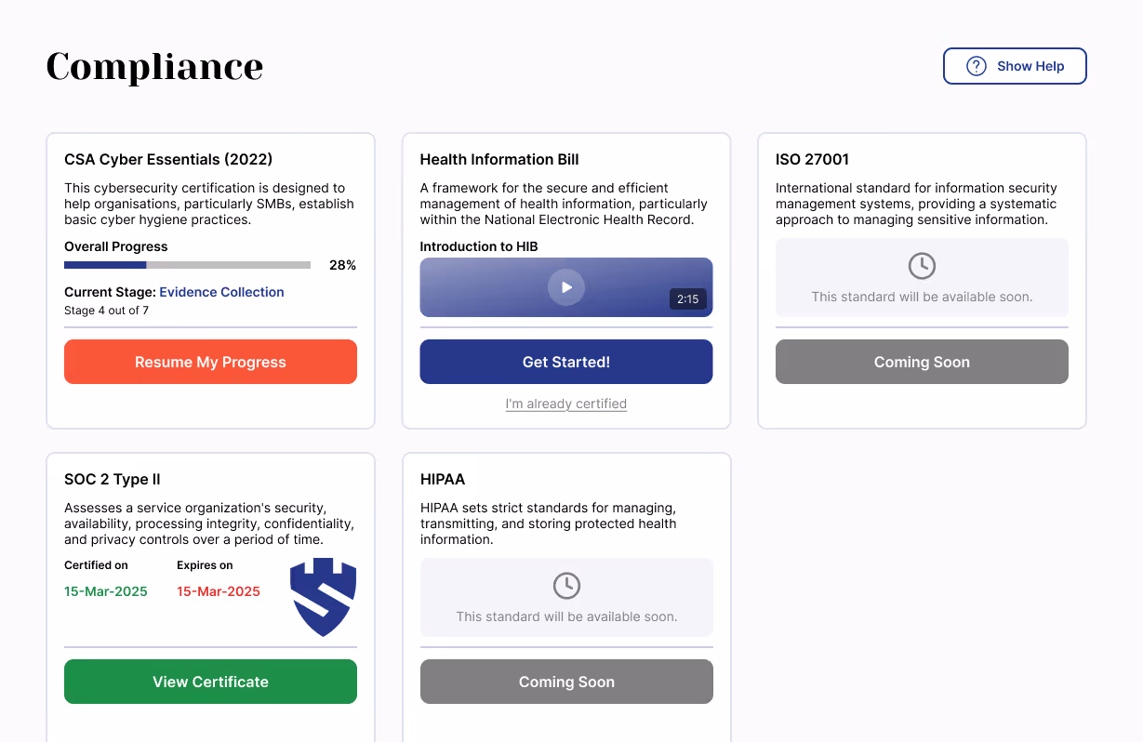Click View Certificate for SOC 2
This screenshot has width=1143, height=742.
pyautogui.click(x=210, y=682)
